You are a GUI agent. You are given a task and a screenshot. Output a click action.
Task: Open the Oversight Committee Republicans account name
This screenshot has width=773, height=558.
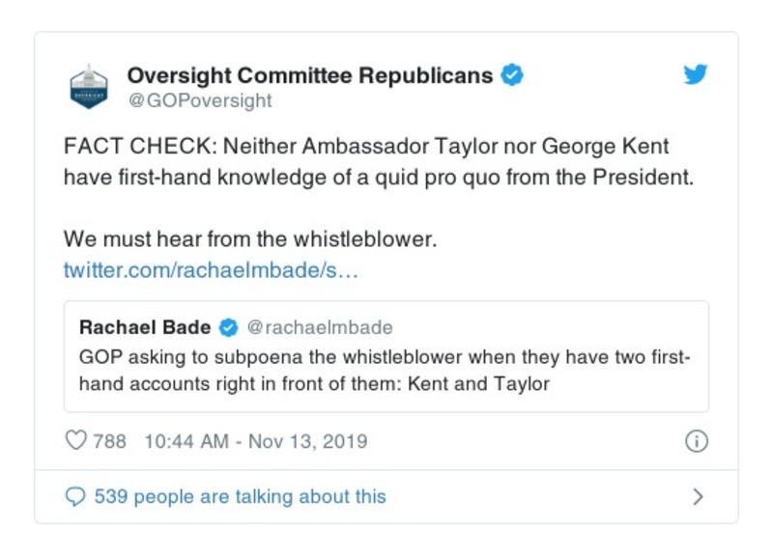[310, 75]
